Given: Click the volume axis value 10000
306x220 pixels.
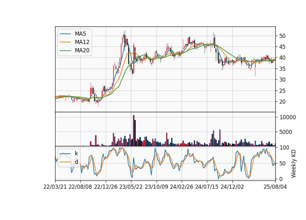Looking at the screenshot, I should (288, 117).
